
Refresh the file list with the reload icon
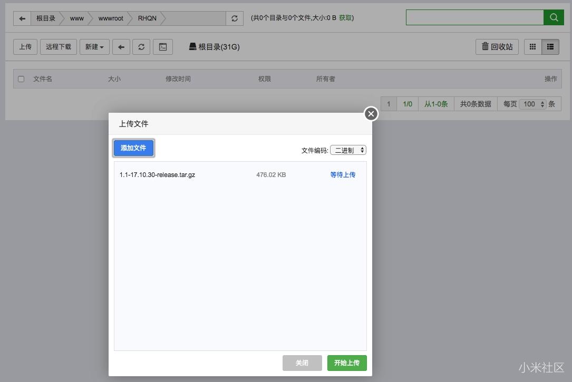pyautogui.click(x=141, y=46)
